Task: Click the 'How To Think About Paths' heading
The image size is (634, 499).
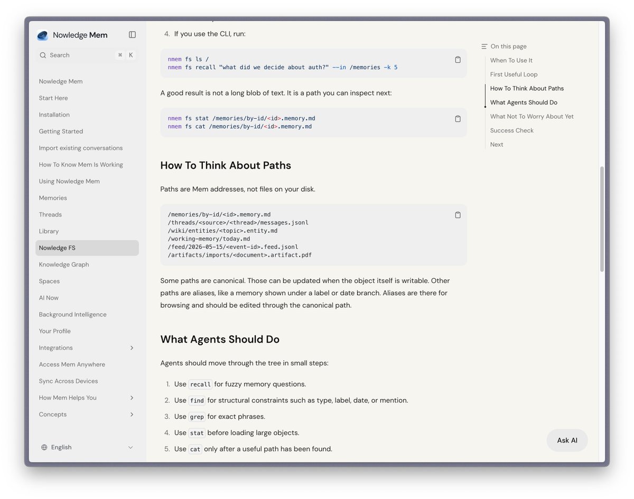Action: point(226,165)
